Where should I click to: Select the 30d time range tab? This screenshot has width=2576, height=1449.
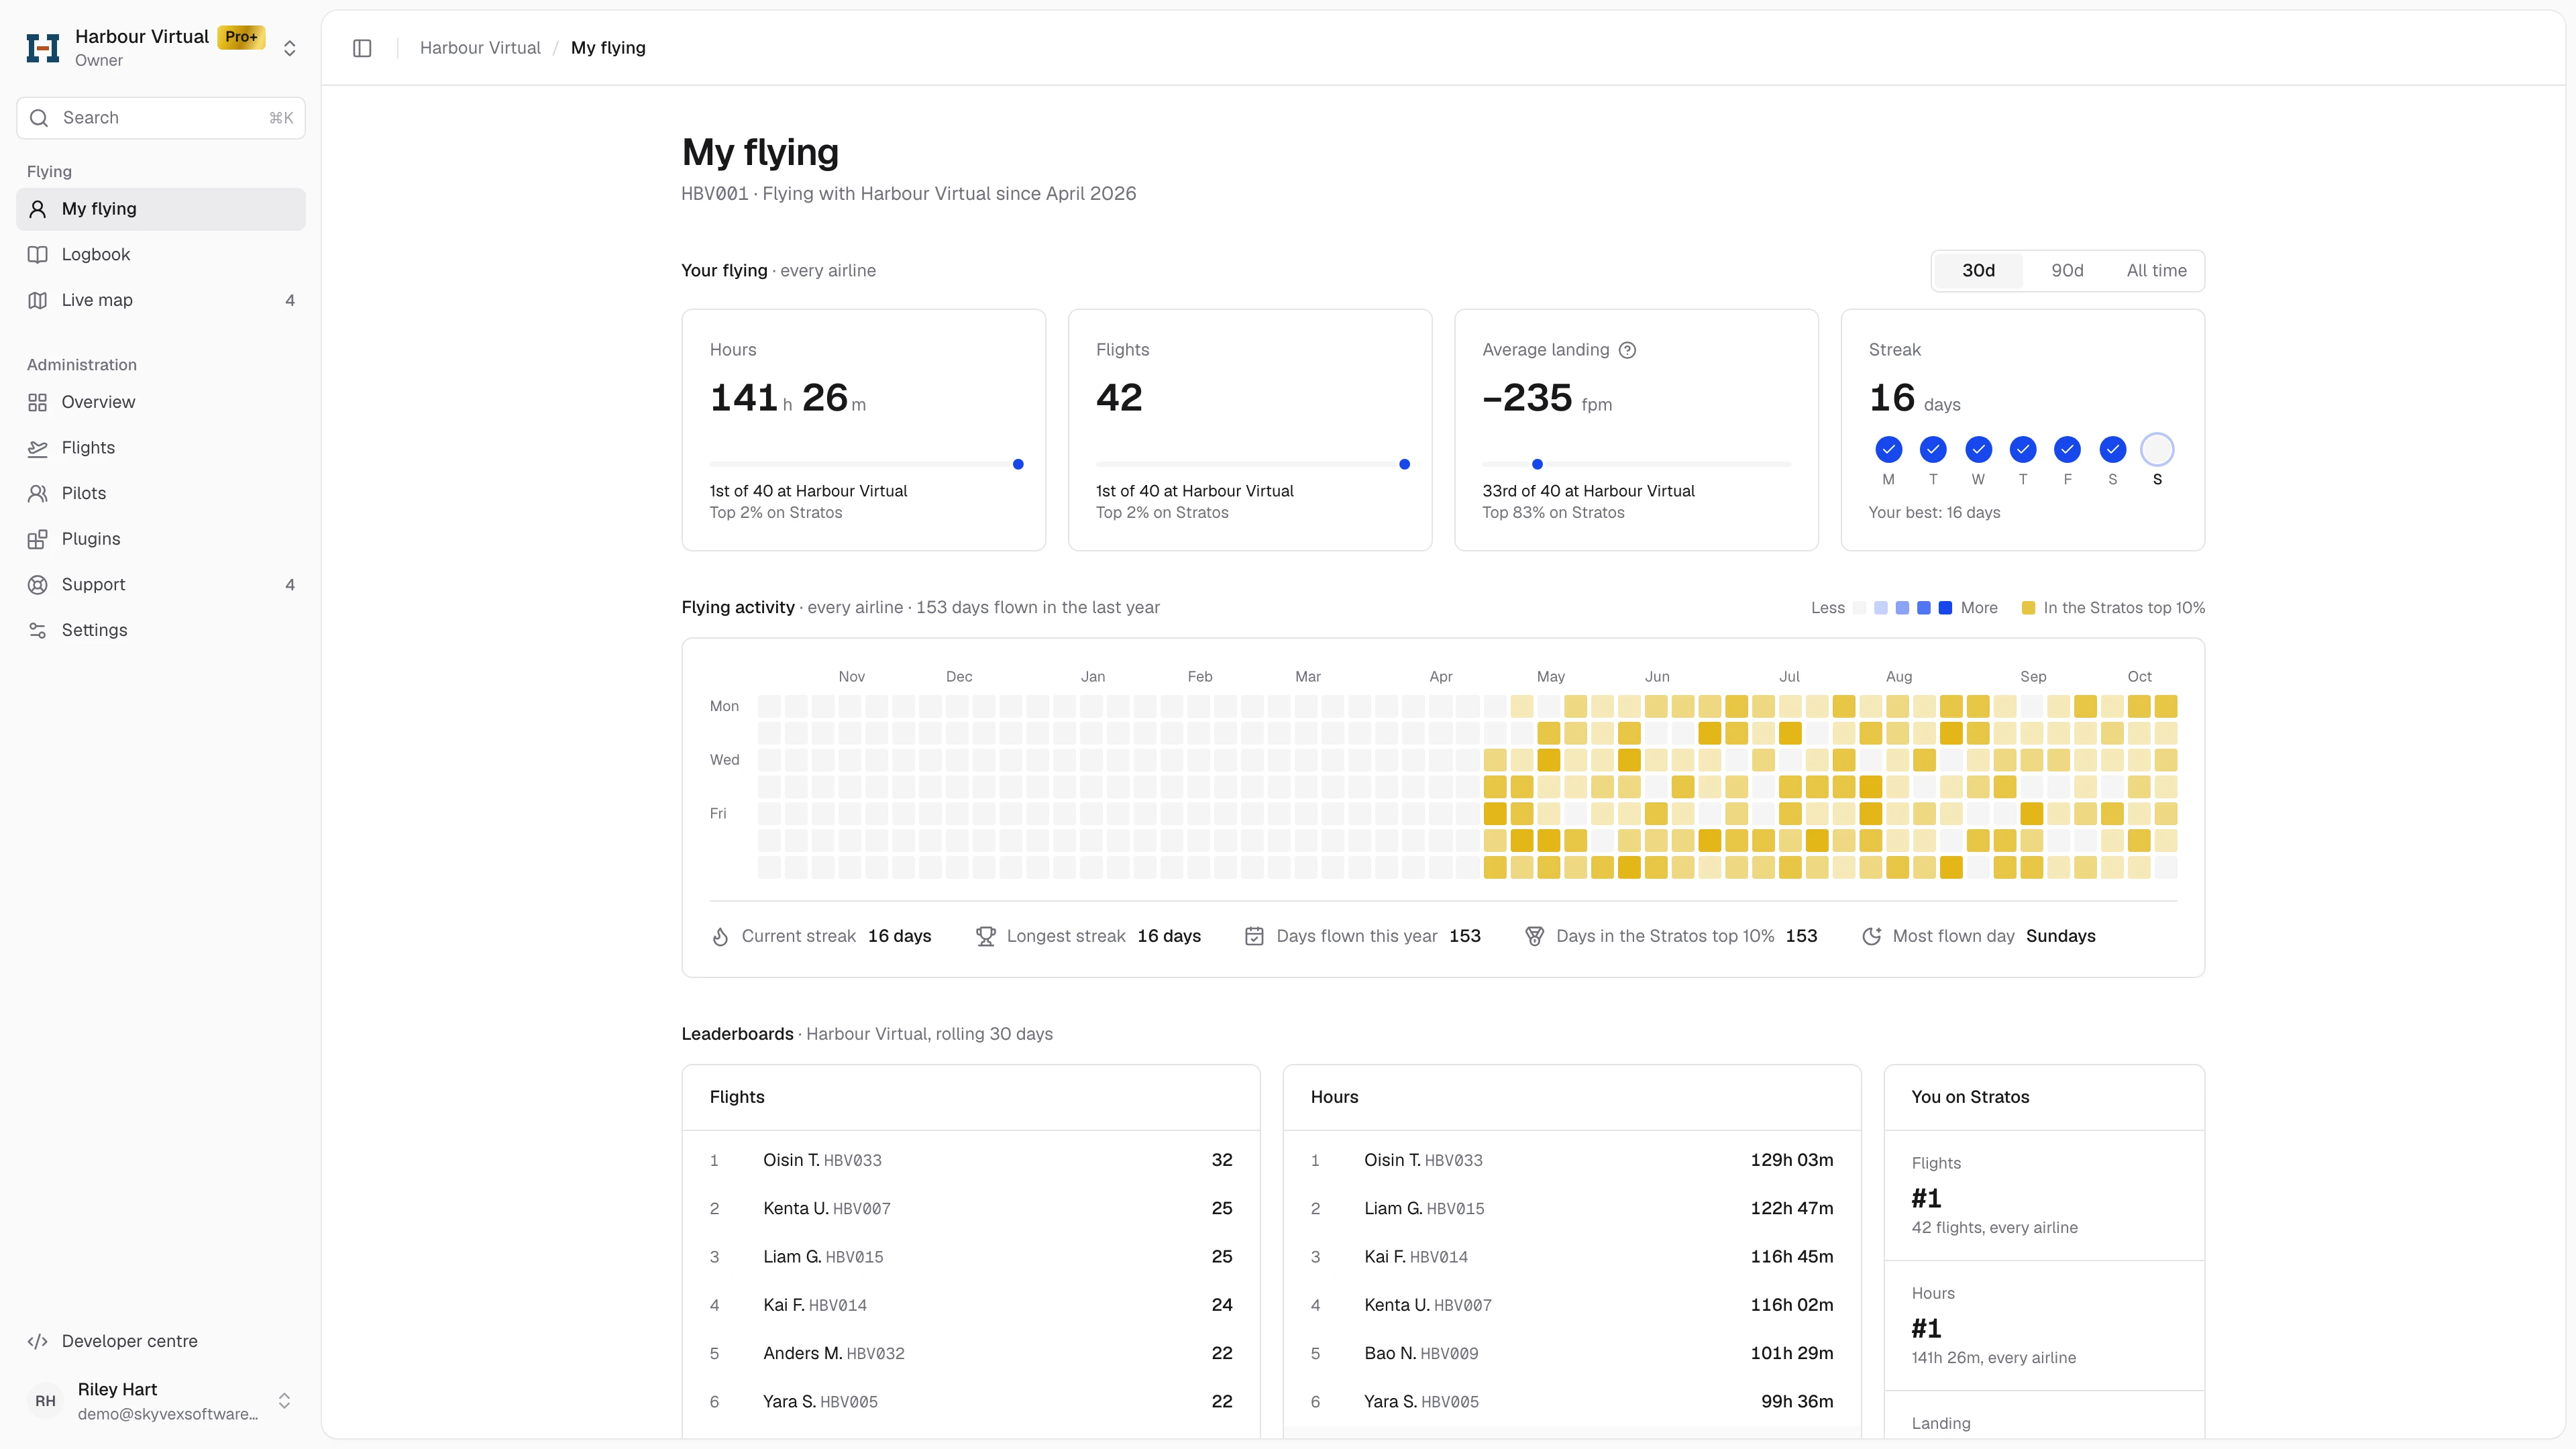tap(1978, 271)
